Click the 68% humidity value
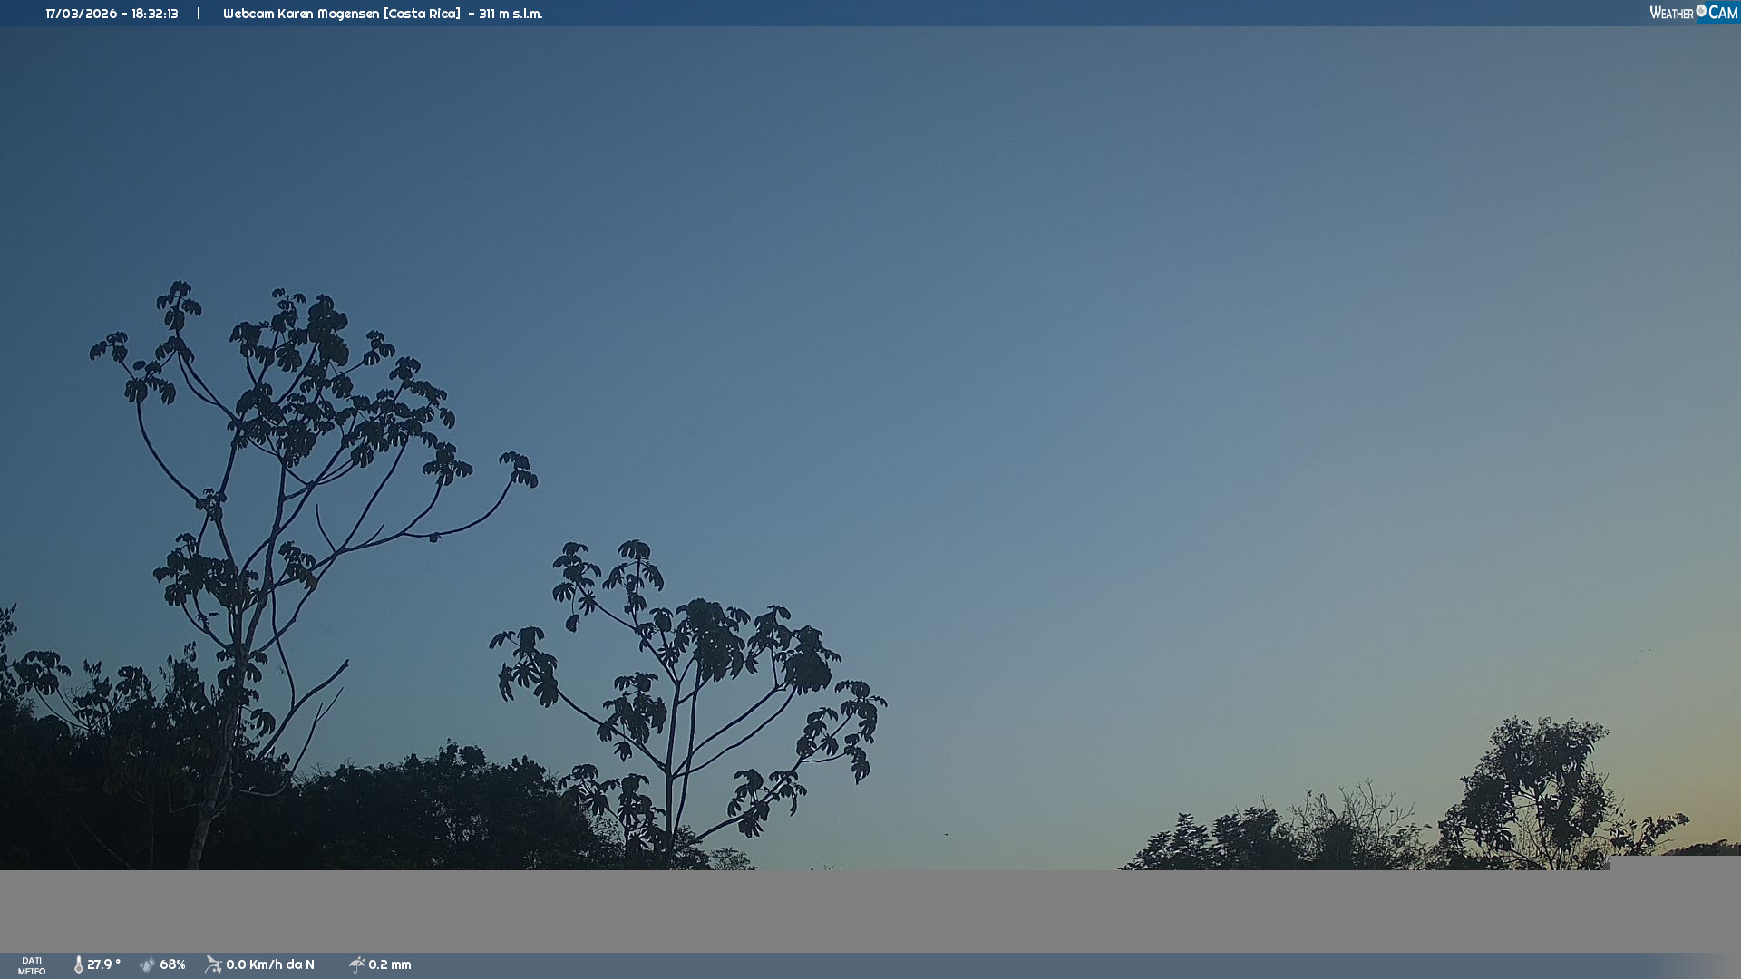Viewport: 1741px width, 979px height. pos(172,964)
